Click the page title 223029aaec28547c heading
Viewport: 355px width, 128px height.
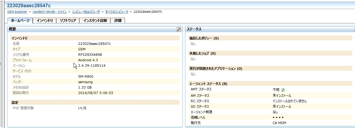coord(29,5)
